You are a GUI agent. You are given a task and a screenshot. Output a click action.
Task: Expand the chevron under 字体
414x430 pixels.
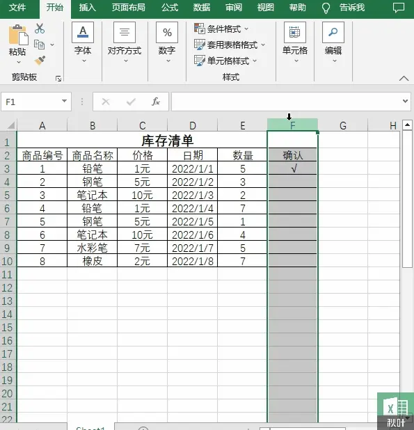pyautogui.click(x=84, y=61)
